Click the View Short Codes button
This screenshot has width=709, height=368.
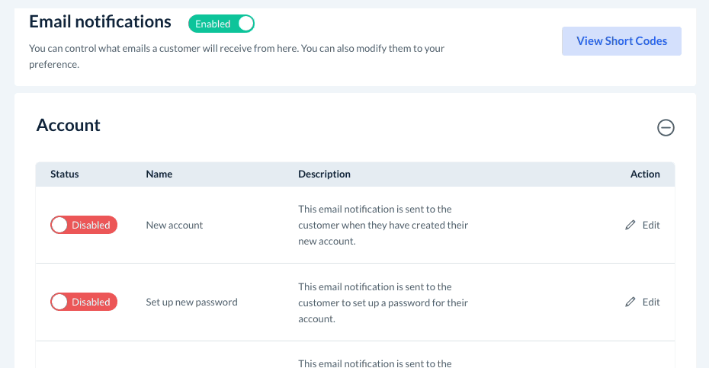click(621, 41)
